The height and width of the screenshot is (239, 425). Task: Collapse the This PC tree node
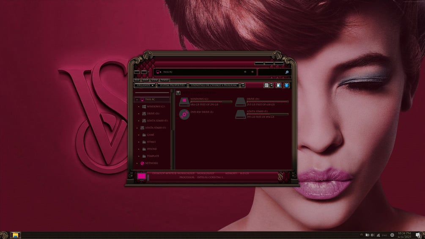[x=137, y=99]
